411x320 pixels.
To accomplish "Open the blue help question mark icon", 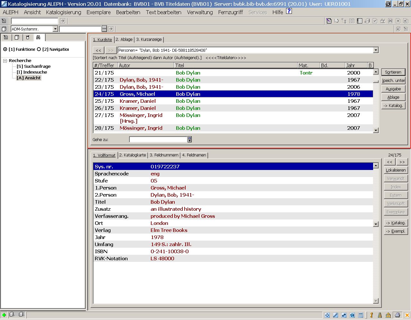I will tap(289, 11).
